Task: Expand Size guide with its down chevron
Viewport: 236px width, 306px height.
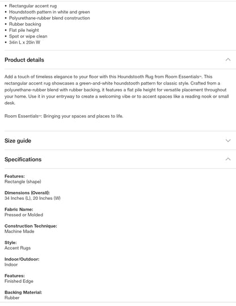Action: [228, 141]
